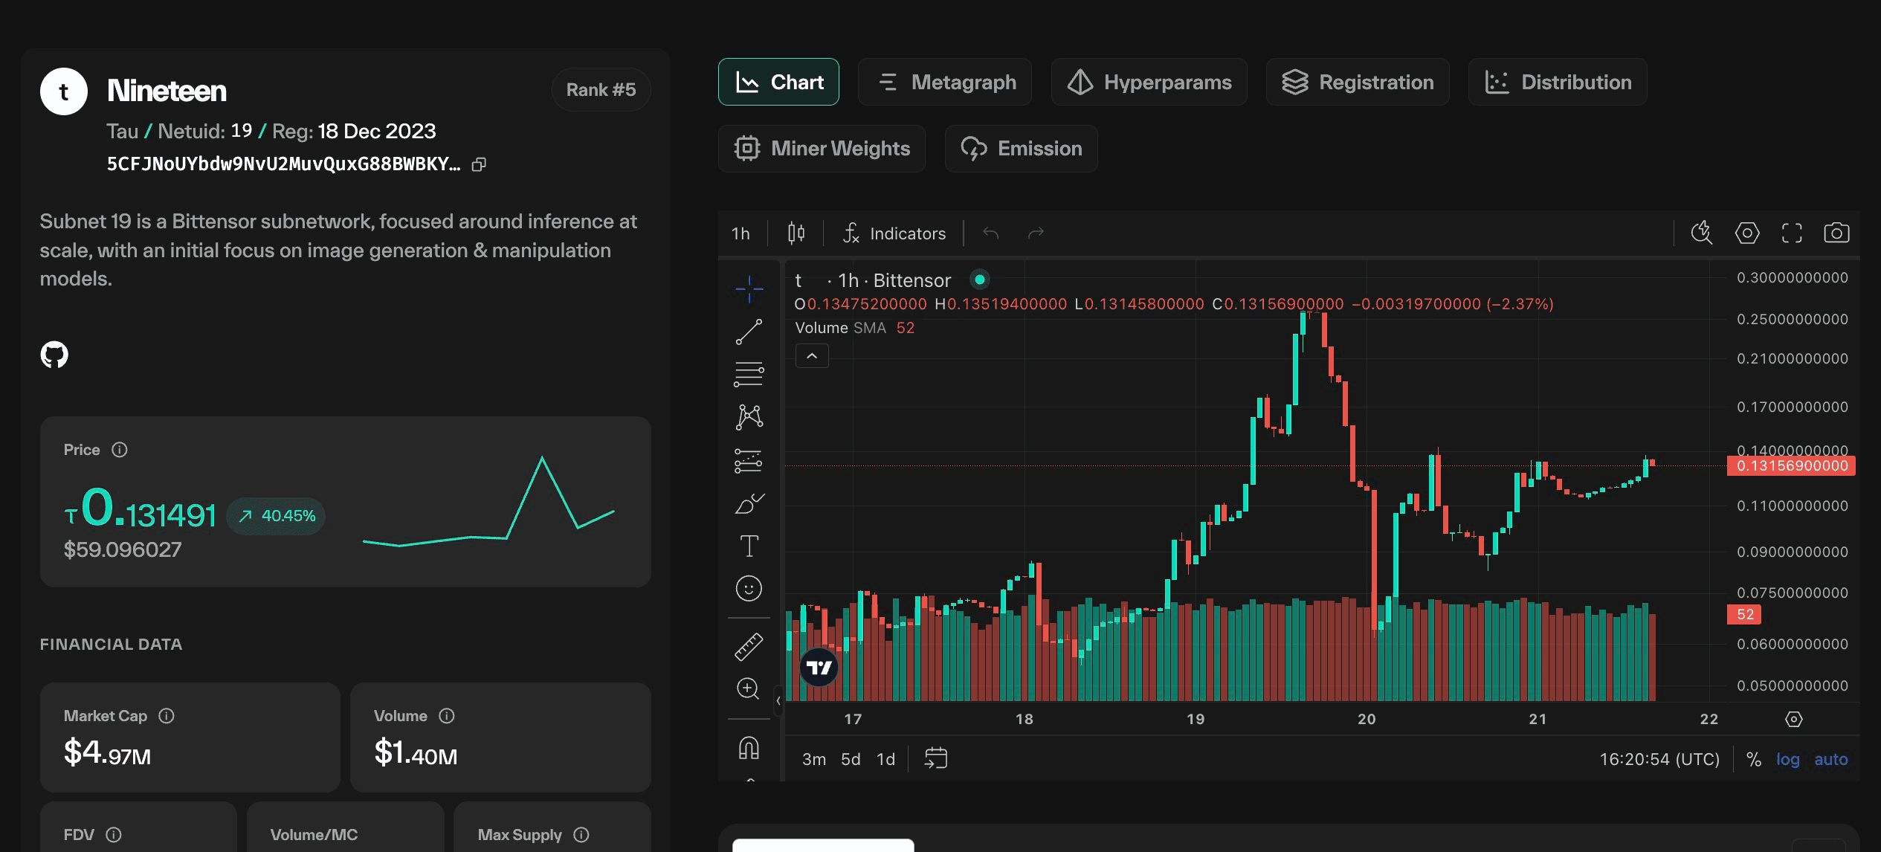Switch to the Chart tab
1881x852 pixels.
(x=778, y=82)
